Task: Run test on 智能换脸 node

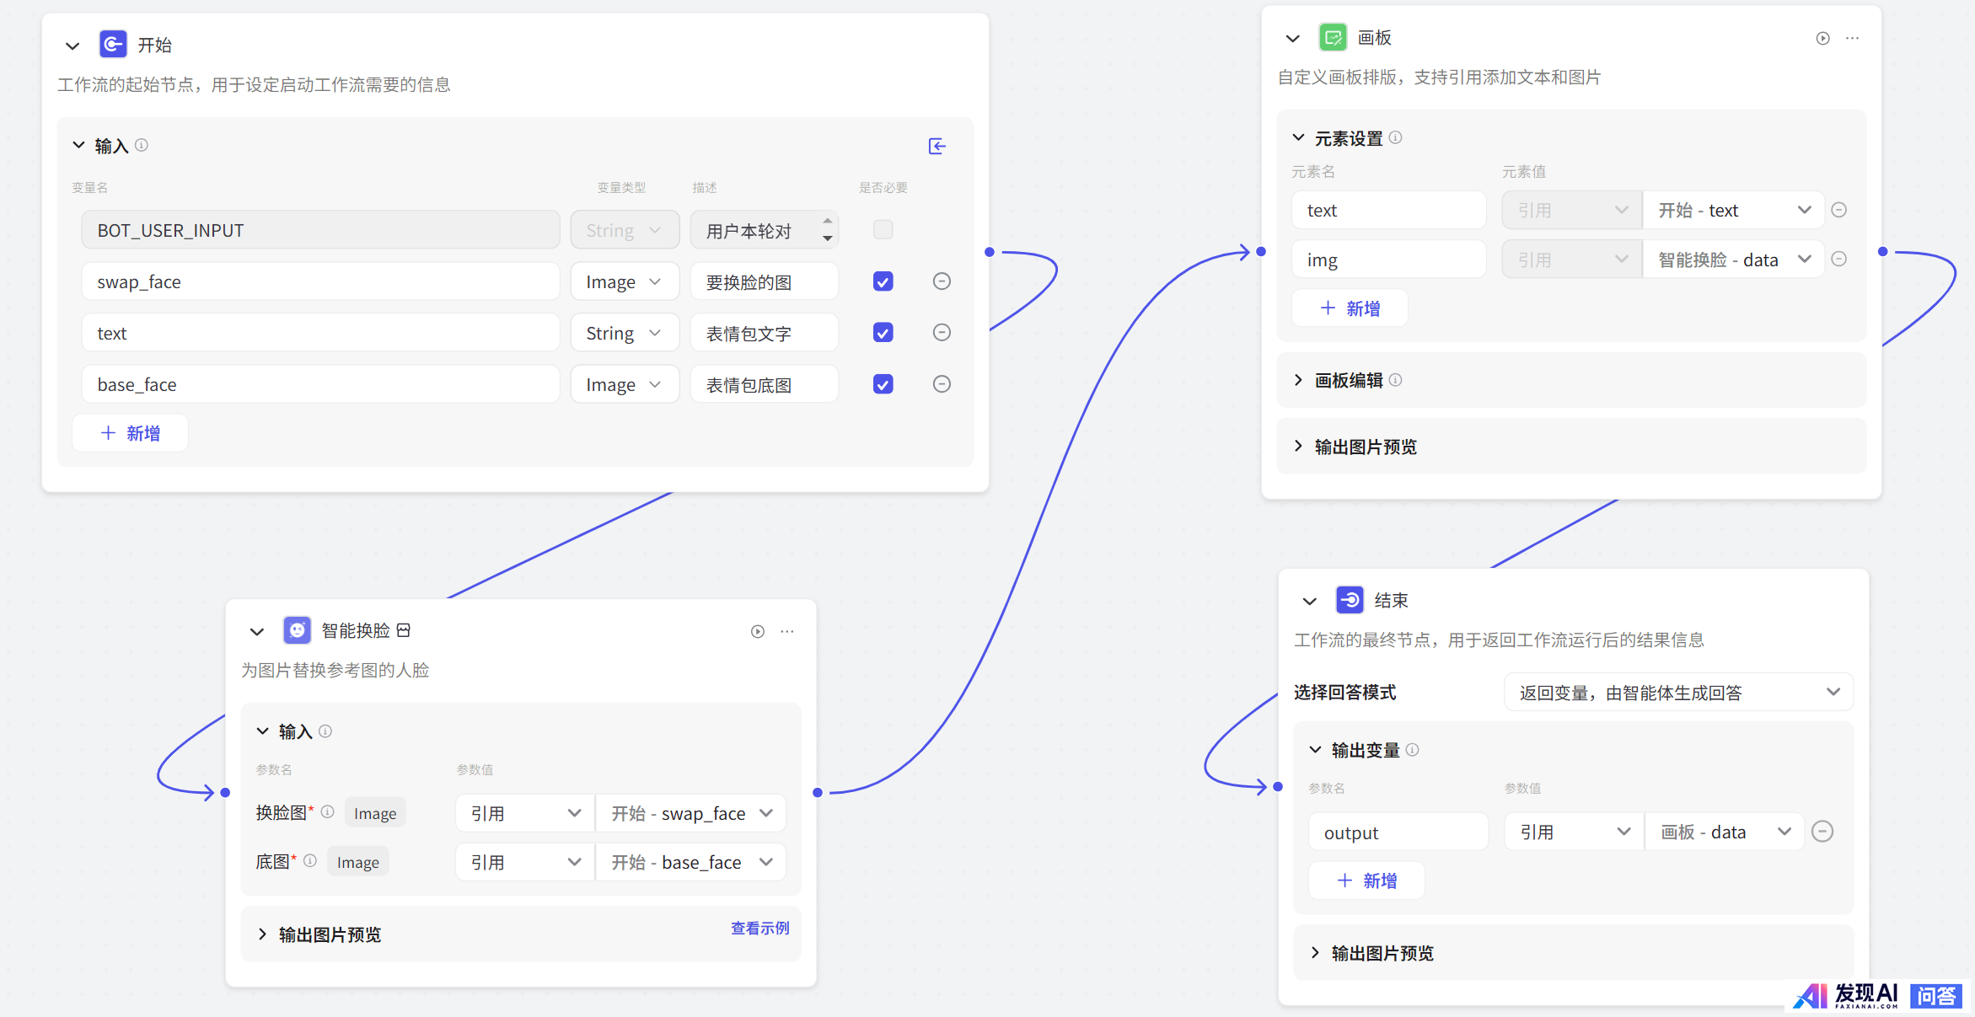Action: click(x=757, y=632)
